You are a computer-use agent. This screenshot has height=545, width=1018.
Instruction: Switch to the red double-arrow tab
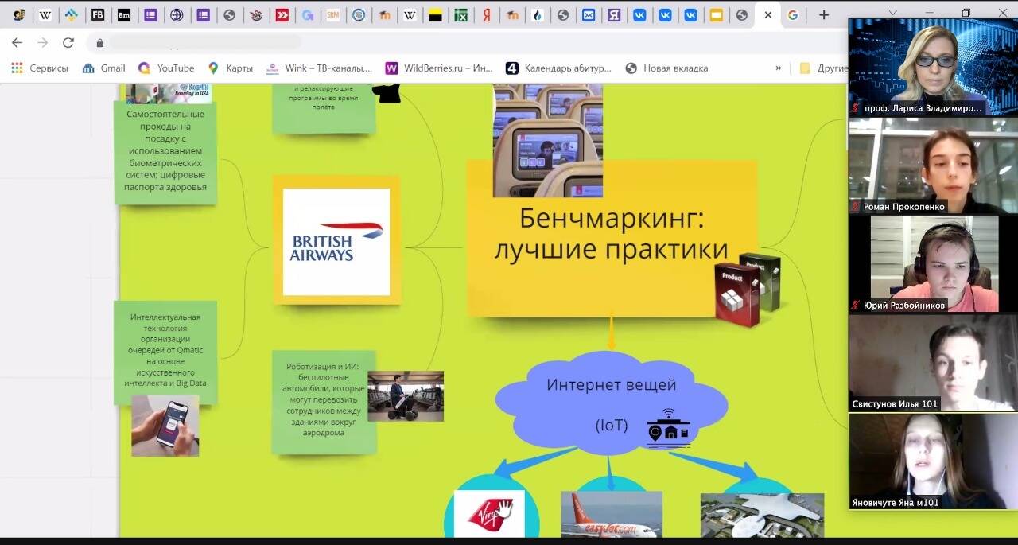pos(282,14)
